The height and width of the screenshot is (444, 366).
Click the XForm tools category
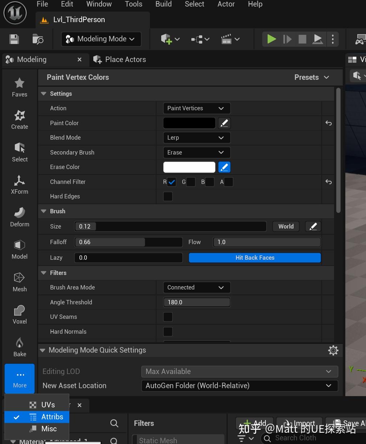[20, 185]
